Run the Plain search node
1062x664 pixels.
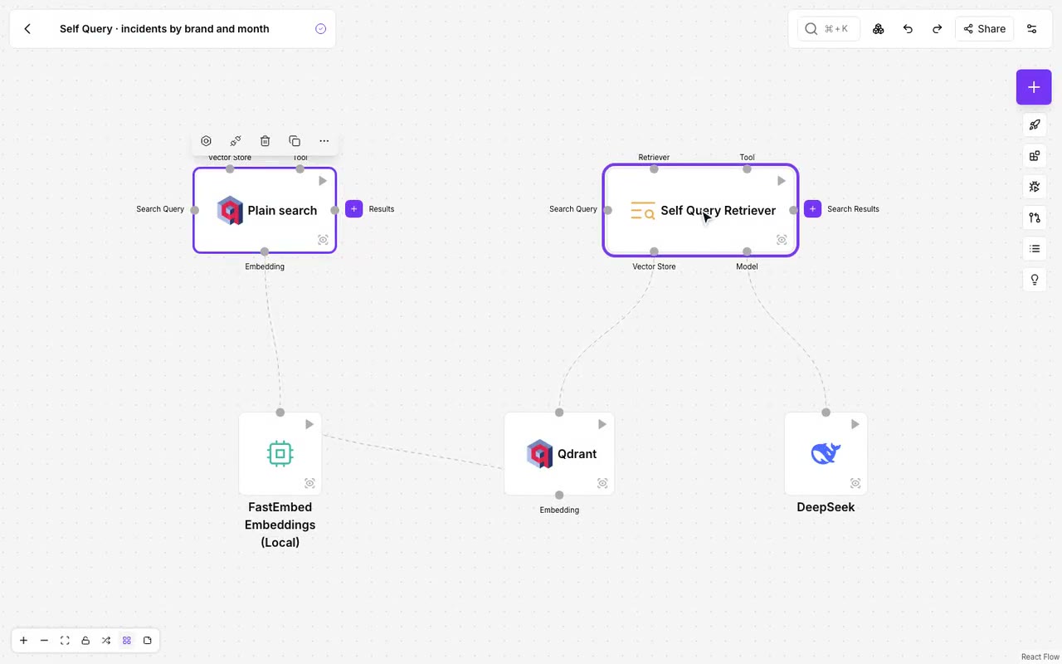[x=323, y=181]
